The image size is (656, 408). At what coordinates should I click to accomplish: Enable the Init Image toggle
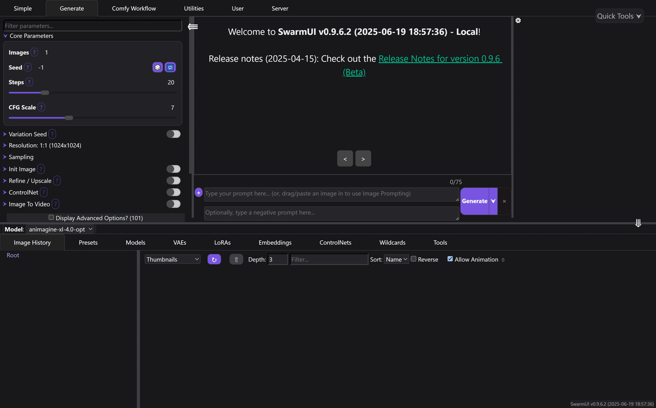point(173,169)
